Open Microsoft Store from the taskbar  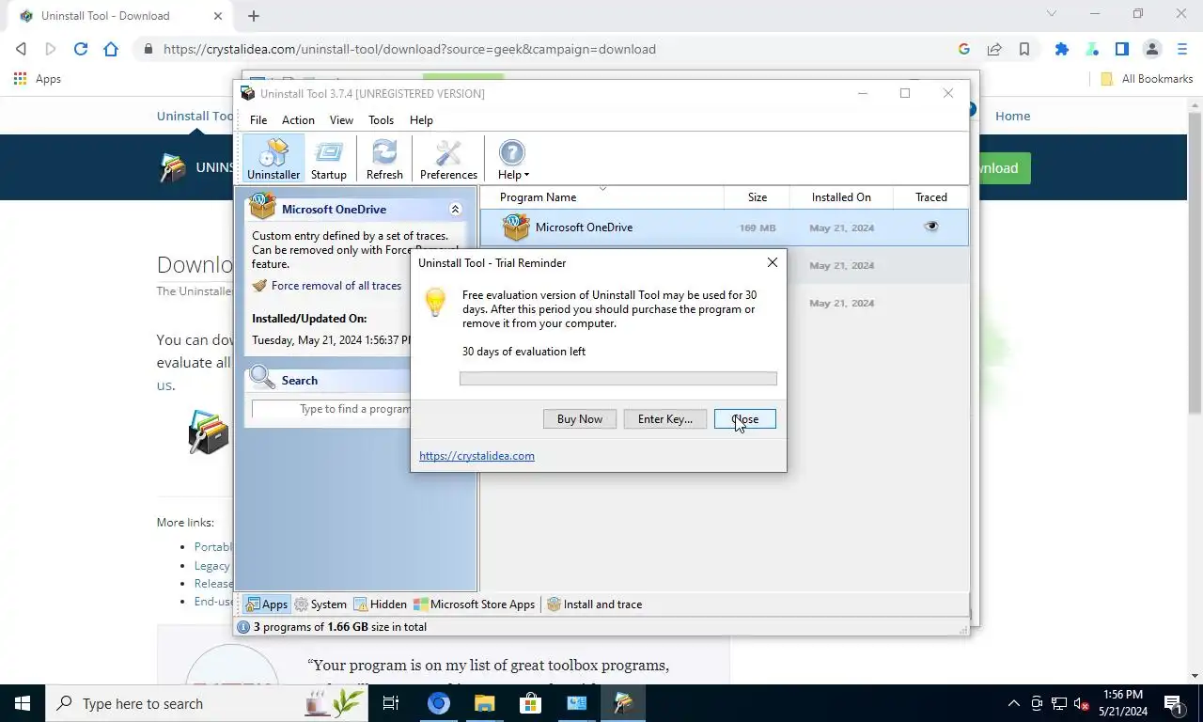pos(530,703)
